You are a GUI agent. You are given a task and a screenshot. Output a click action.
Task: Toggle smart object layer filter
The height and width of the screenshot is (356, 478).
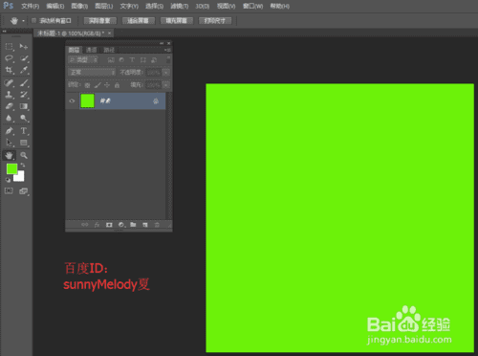click(154, 59)
